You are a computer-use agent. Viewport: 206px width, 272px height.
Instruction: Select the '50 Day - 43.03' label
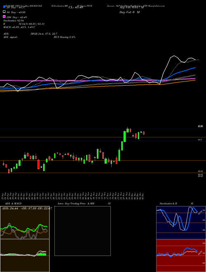tap(16, 12)
